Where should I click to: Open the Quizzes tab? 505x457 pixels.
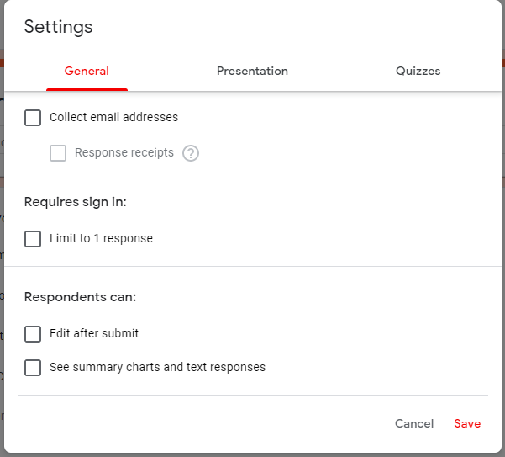coord(418,71)
